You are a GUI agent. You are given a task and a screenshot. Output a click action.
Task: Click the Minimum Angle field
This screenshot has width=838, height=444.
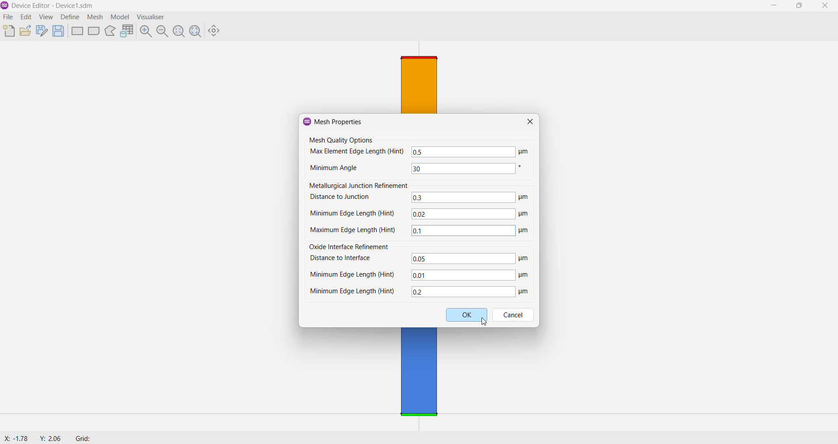(464, 169)
